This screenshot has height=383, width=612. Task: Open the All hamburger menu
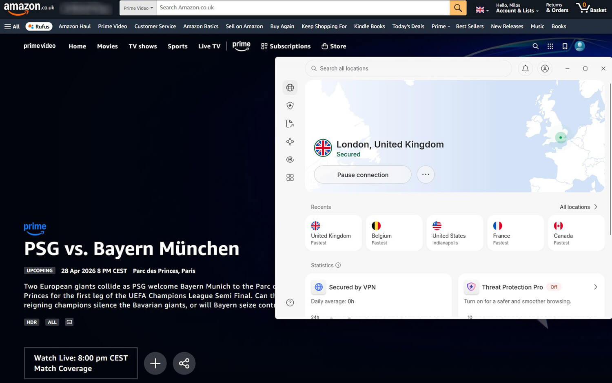coord(12,26)
